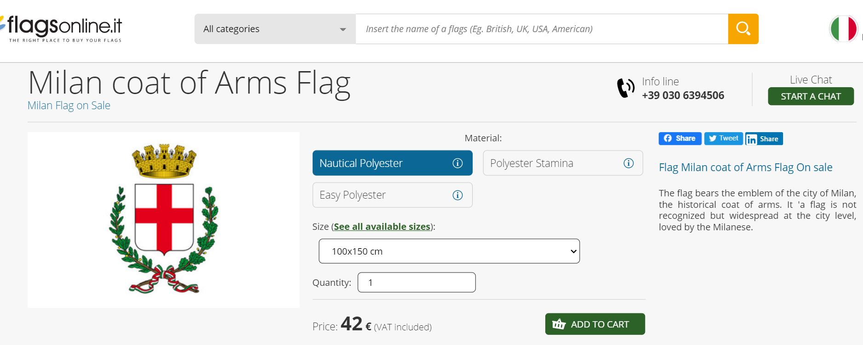Share on Facebook

[x=680, y=139]
